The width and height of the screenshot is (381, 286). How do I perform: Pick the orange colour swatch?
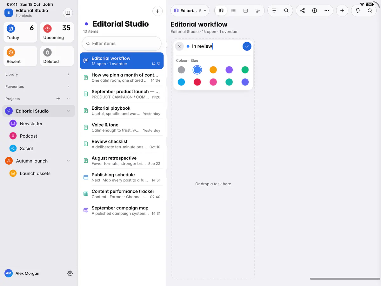tap(213, 70)
